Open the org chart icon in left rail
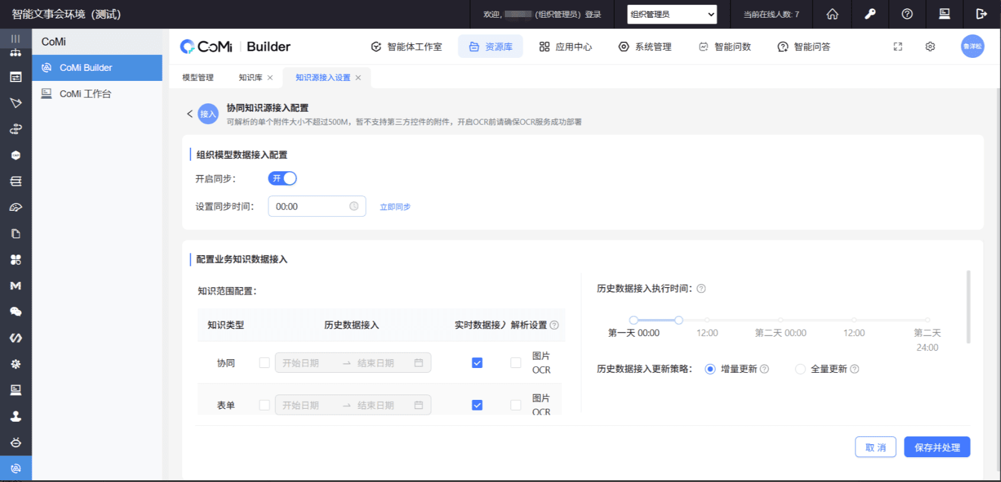1001x482 pixels. 16,53
